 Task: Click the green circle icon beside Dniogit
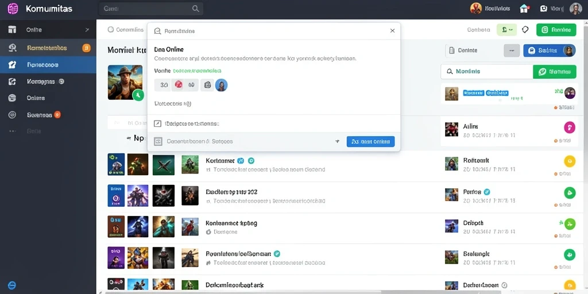569,224
